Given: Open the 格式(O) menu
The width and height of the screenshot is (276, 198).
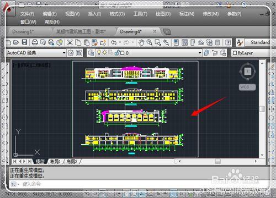Looking at the screenshot, I should click(117, 14).
